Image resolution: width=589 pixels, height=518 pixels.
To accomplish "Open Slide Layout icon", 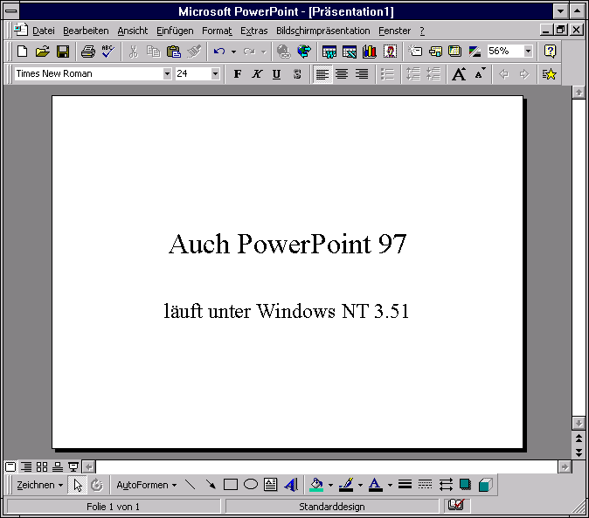I will 435,52.
